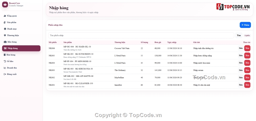
Task: Open Sổ kho ledger page
Action: [21, 61]
